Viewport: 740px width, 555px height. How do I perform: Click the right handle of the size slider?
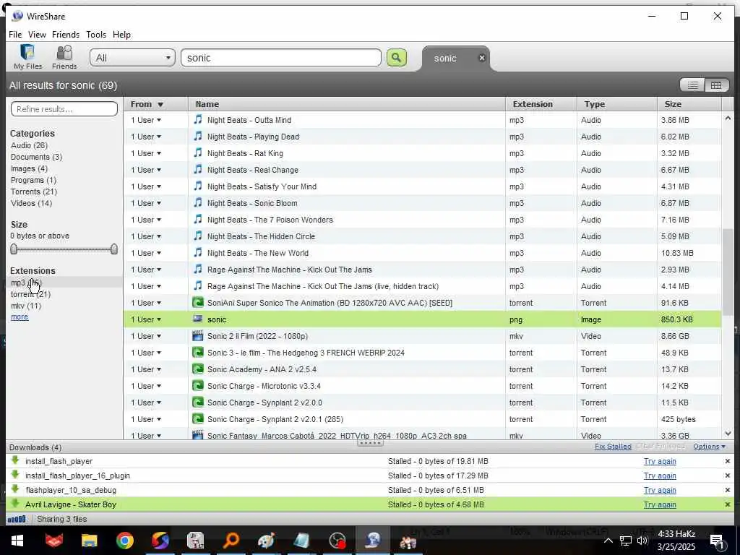point(113,249)
